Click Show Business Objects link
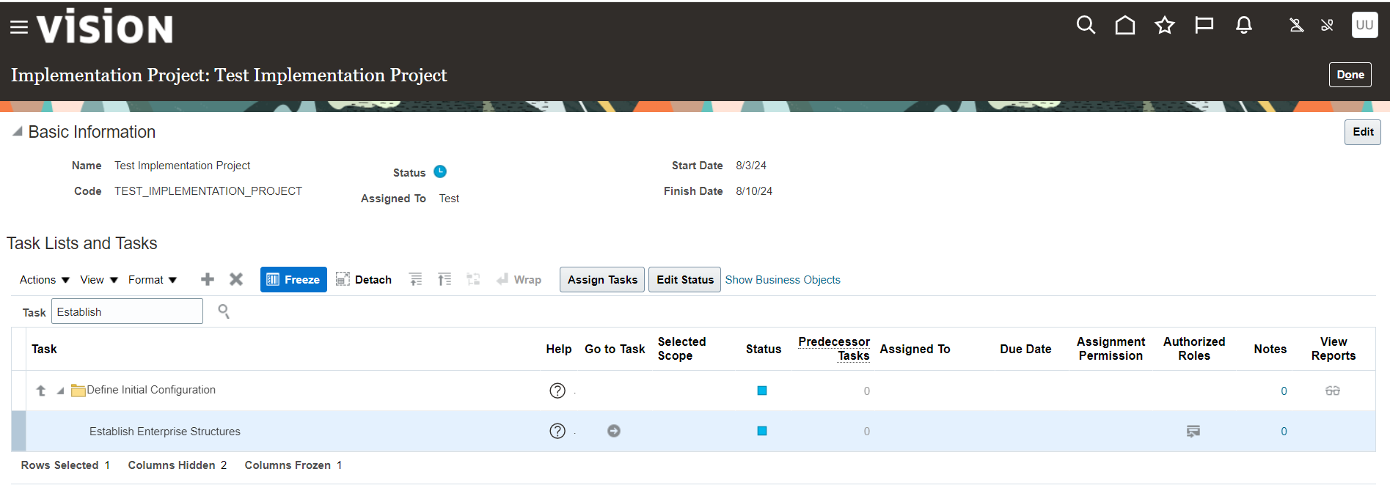This screenshot has width=1390, height=488. (783, 280)
